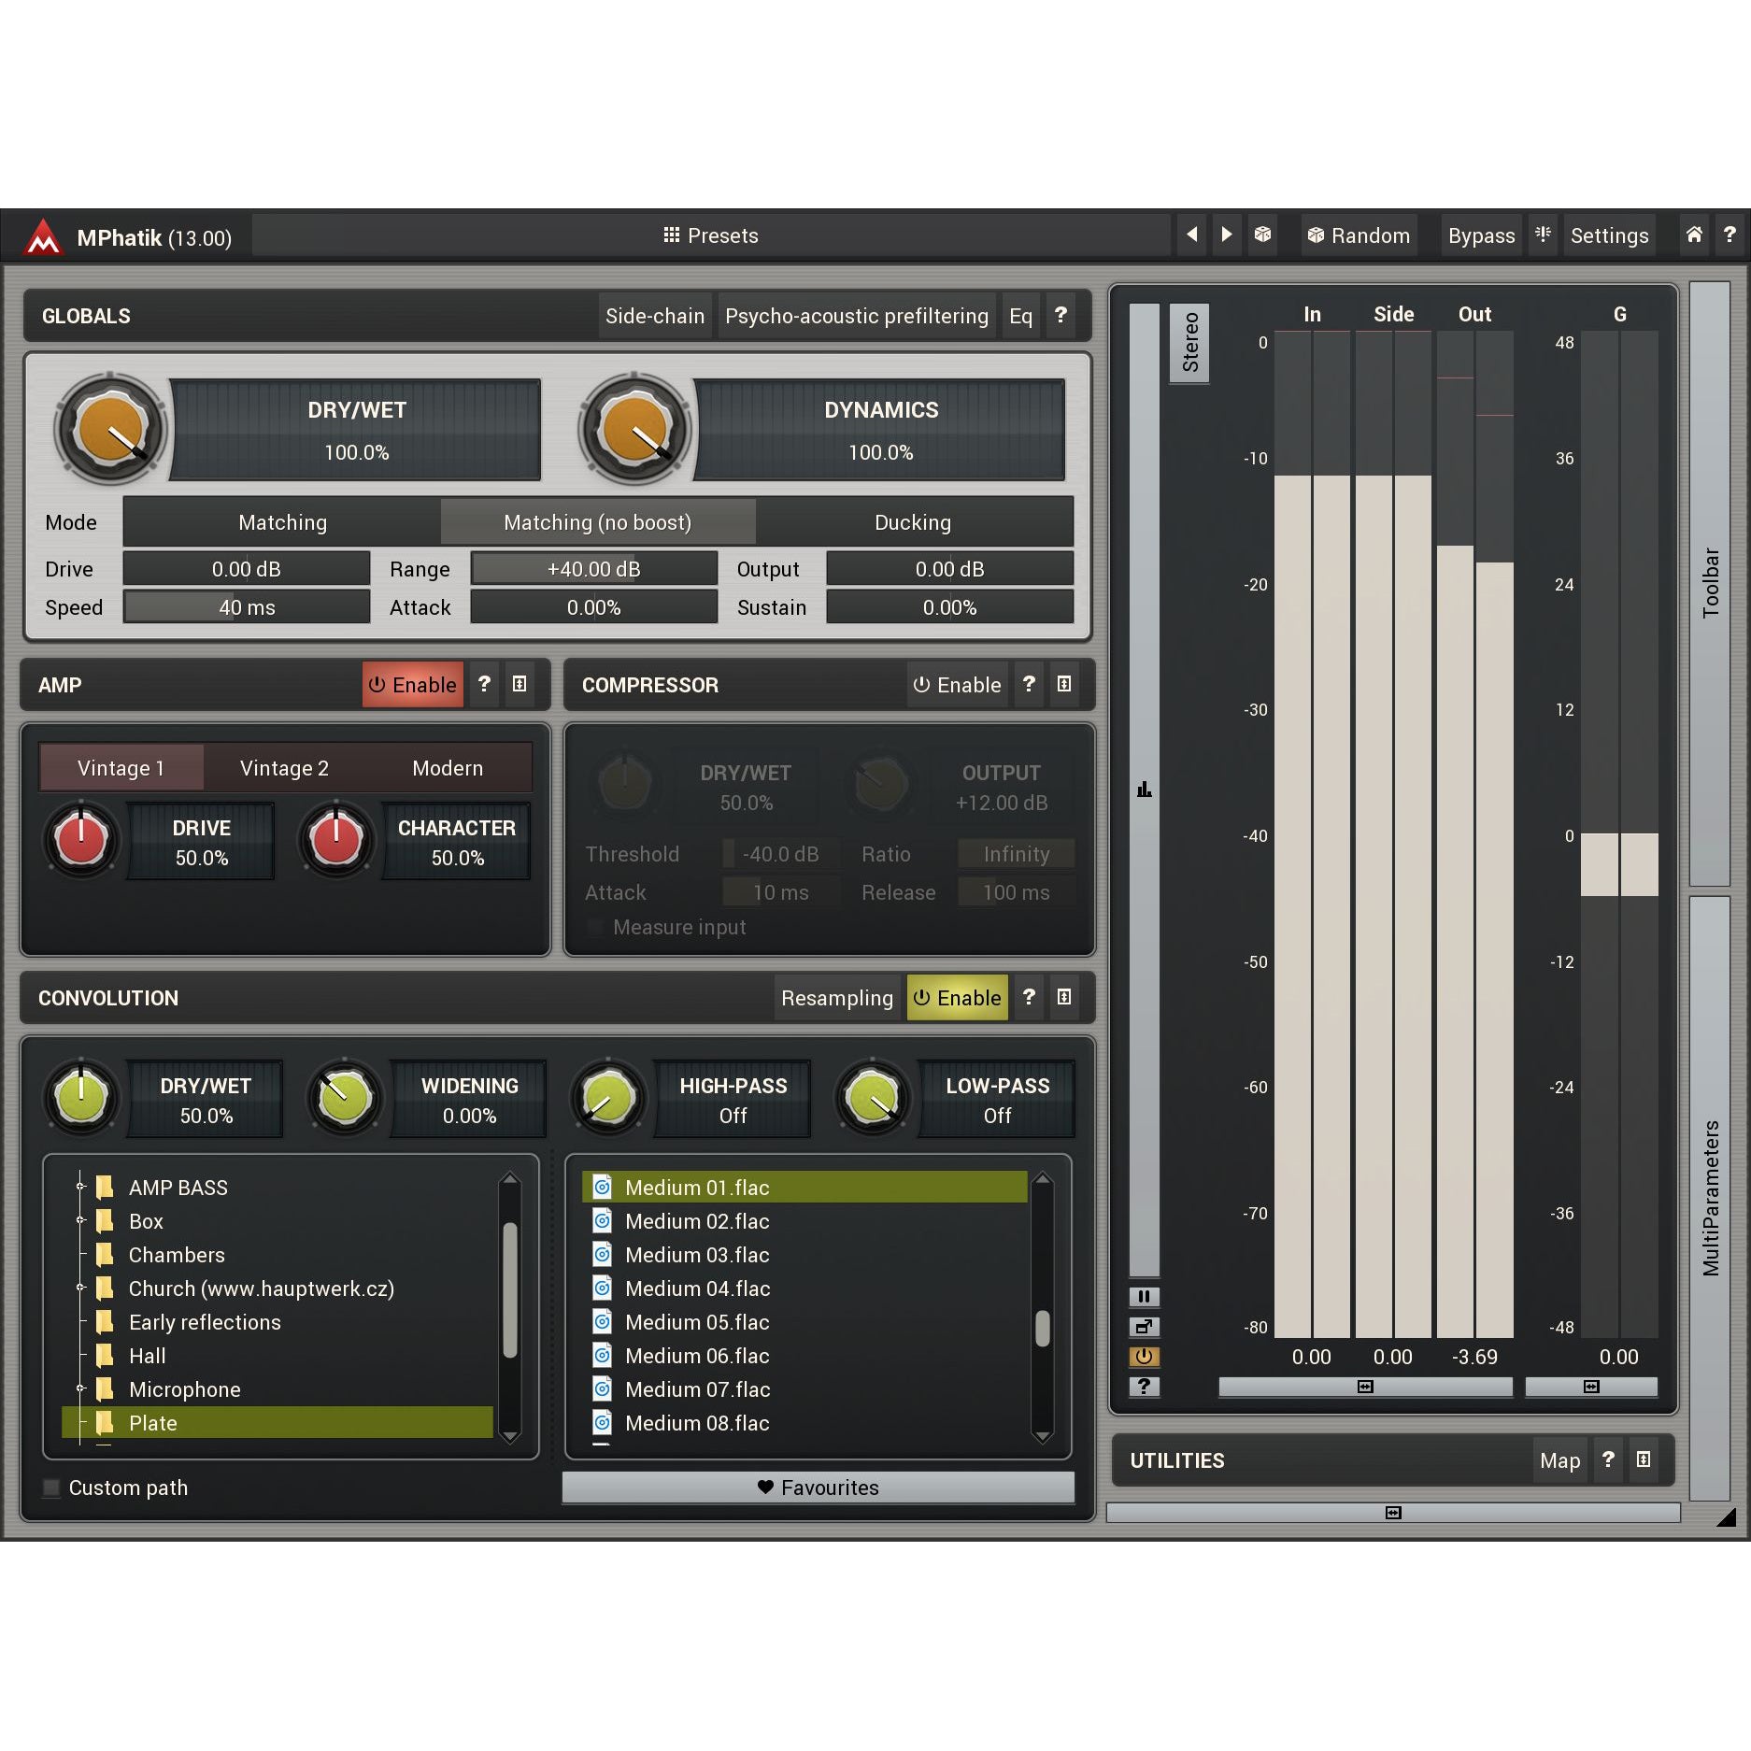Click the previous preset arrow icon
This screenshot has width=1751, height=1751.
point(1191,235)
